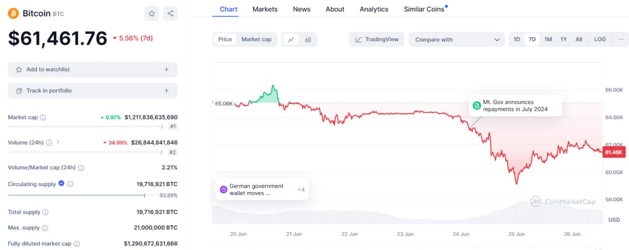This screenshot has height=250, width=629.
Task: Set chart range to All
Action: click(x=579, y=39)
